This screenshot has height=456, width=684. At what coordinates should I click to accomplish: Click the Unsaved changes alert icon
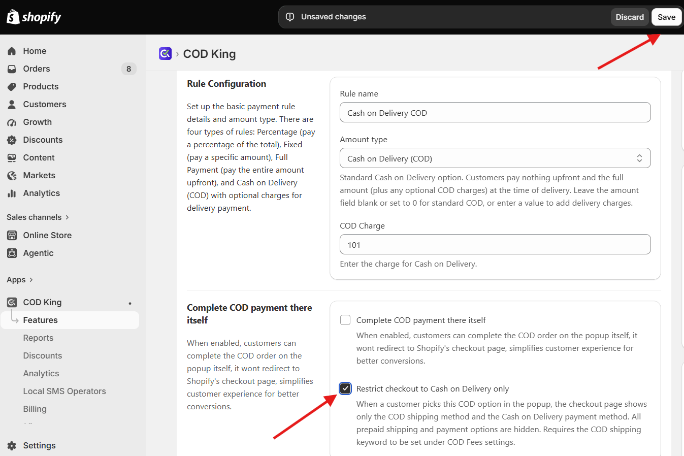coord(290,17)
